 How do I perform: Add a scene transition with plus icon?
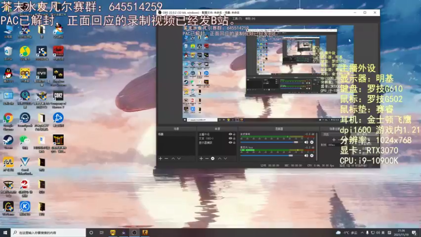(334, 140)
